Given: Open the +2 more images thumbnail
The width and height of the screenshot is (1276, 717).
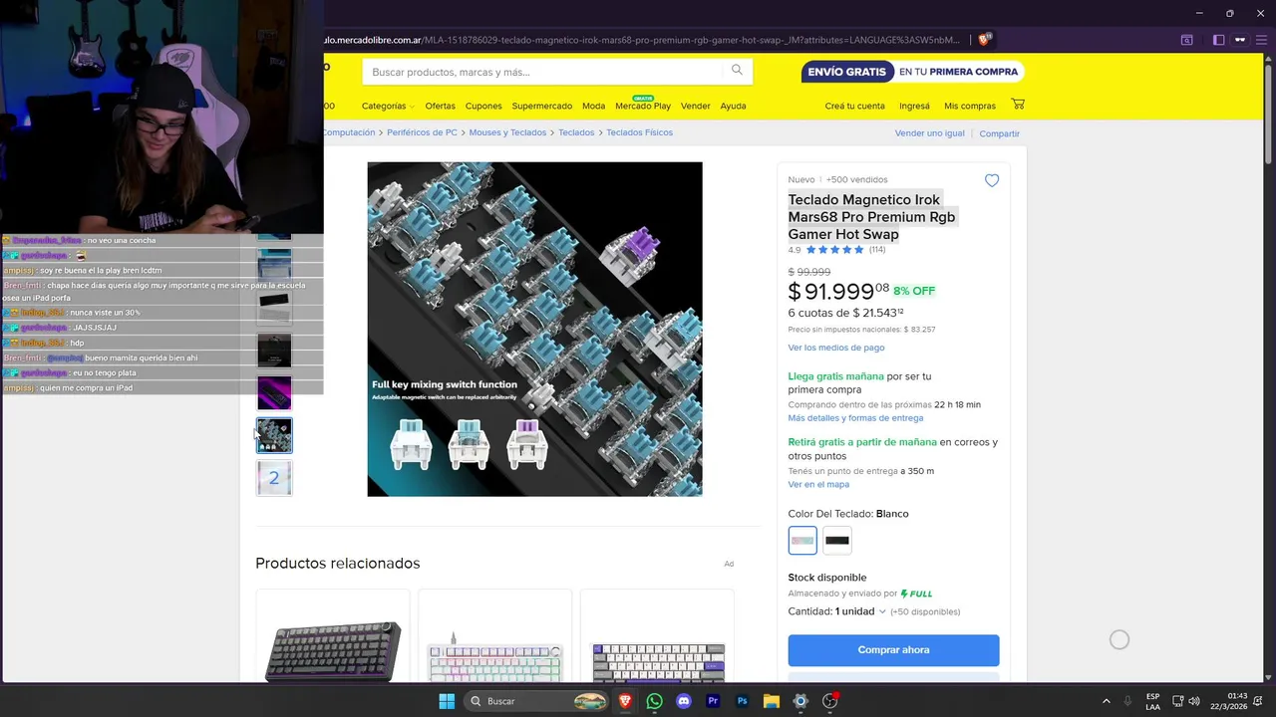Looking at the screenshot, I should coord(274,478).
